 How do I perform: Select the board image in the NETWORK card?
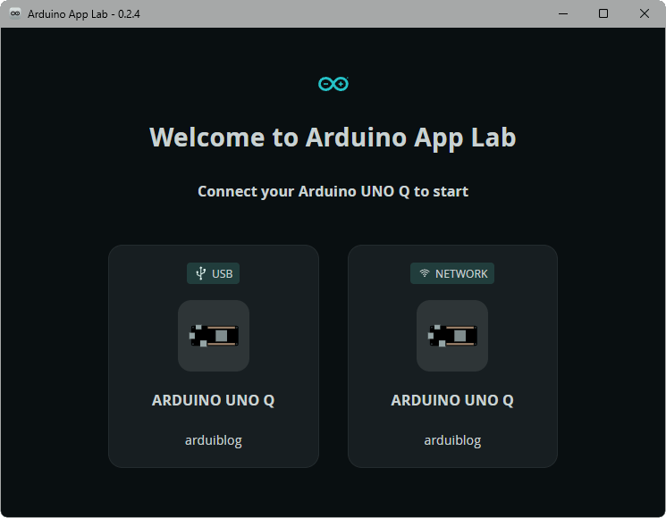coord(452,336)
